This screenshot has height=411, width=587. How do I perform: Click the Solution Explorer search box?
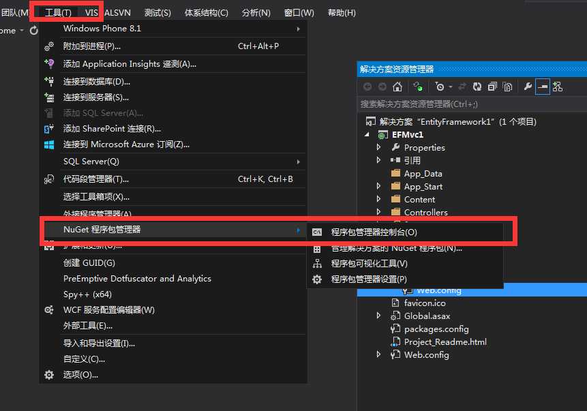coord(472,104)
